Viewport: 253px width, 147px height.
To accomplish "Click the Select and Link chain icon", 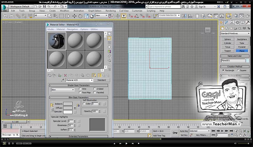I will click(18, 16).
